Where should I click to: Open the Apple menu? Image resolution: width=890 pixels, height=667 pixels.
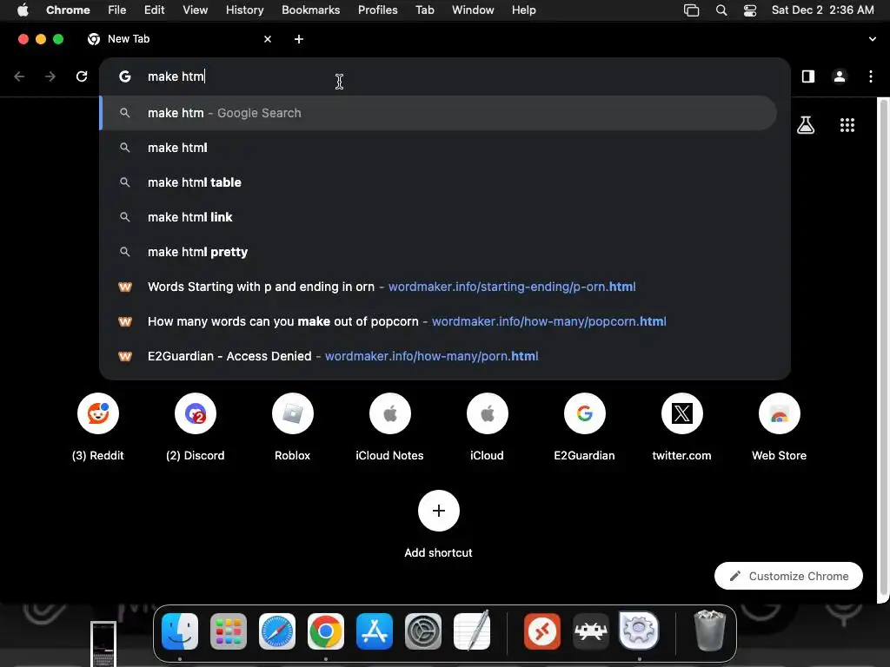click(x=23, y=10)
